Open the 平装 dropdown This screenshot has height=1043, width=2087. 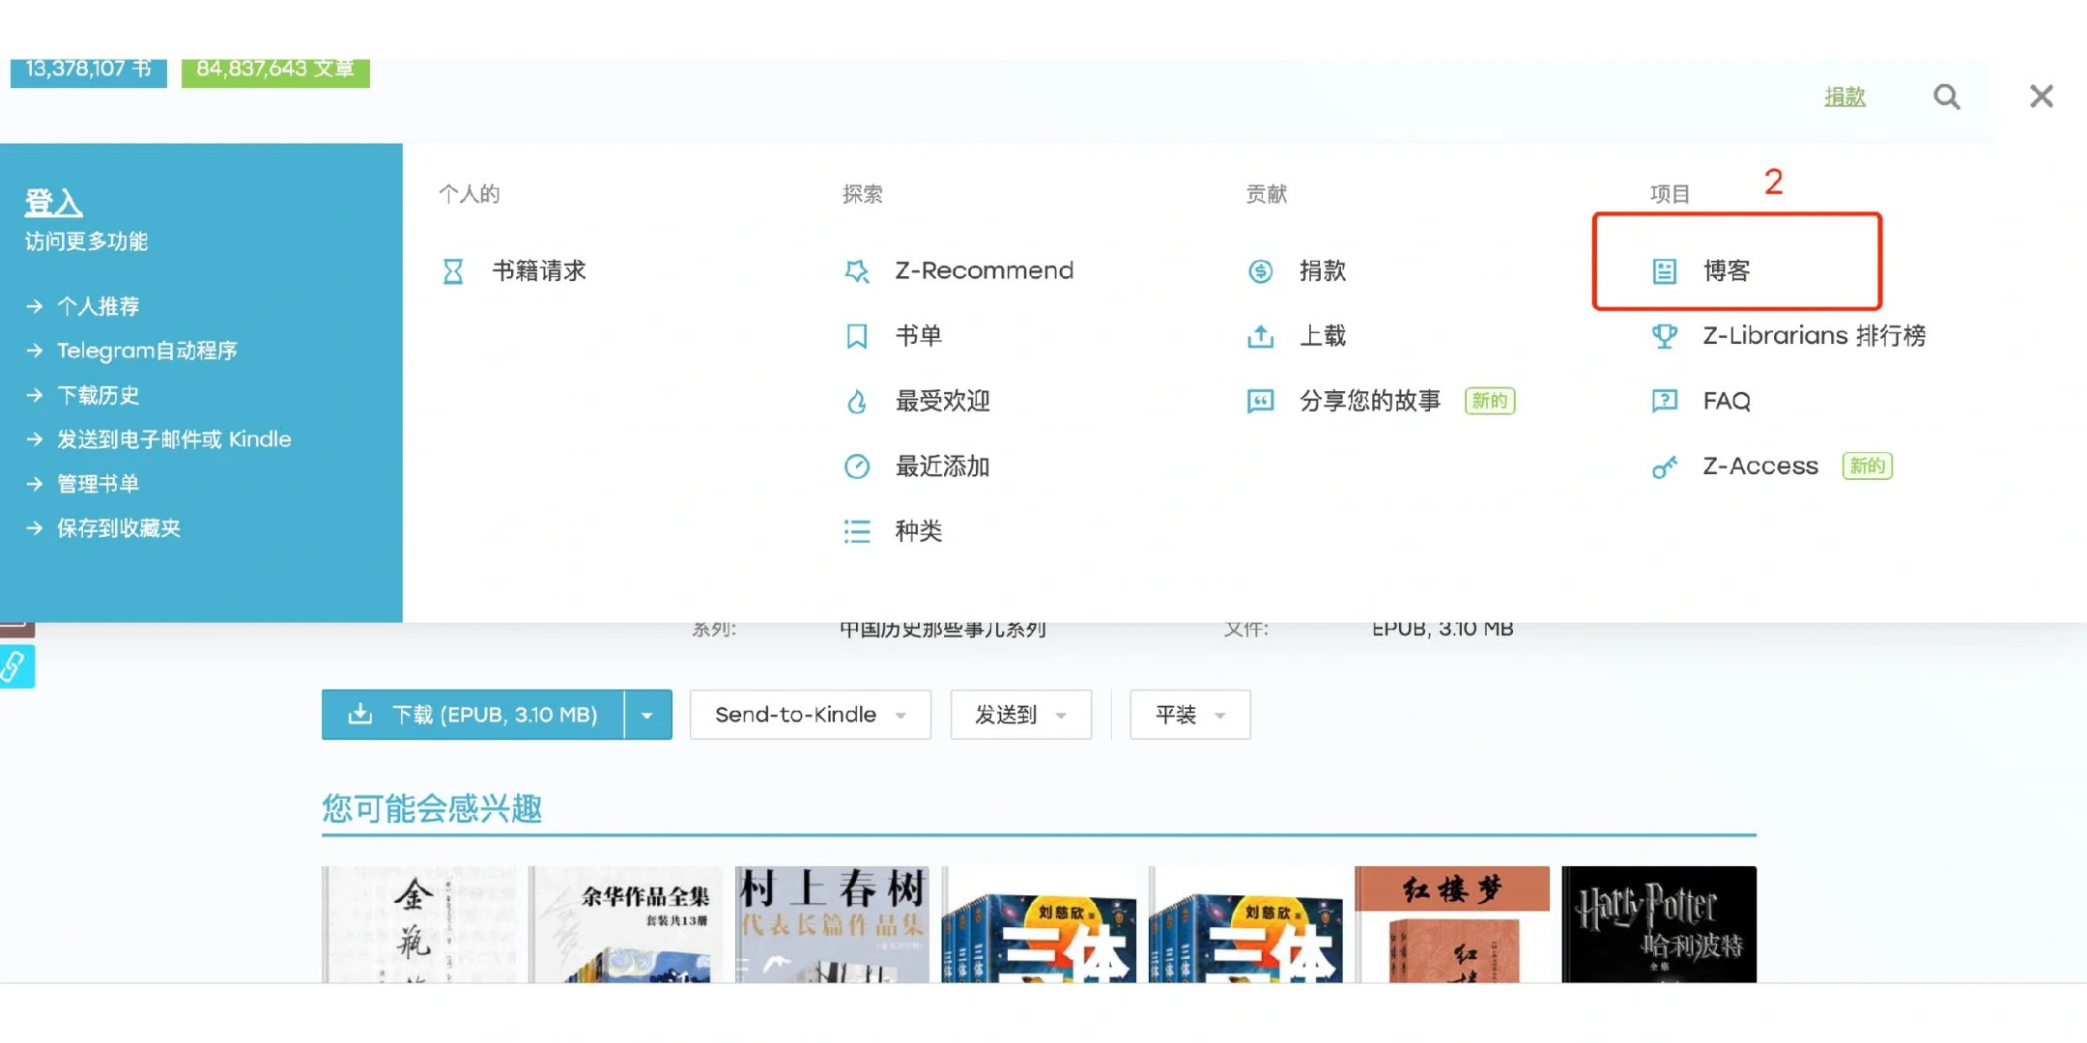coord(1189,715)
